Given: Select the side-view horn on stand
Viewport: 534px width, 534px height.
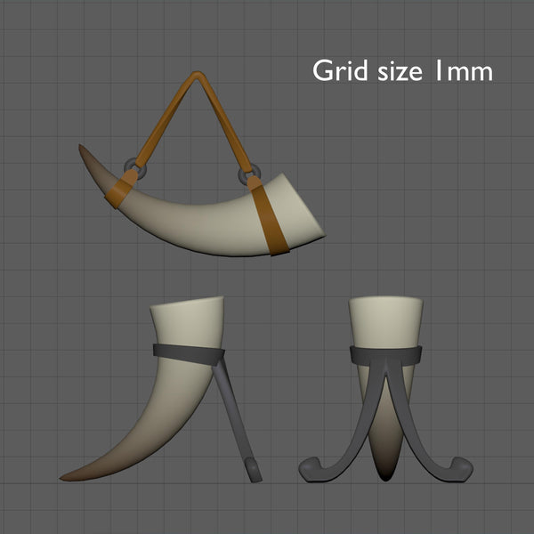Looking at the screenshot, I should (161, 389).
